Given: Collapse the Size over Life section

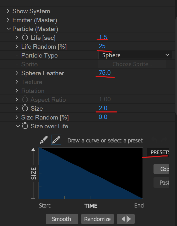Looking at the screenshot, I should tap(17, 126).
